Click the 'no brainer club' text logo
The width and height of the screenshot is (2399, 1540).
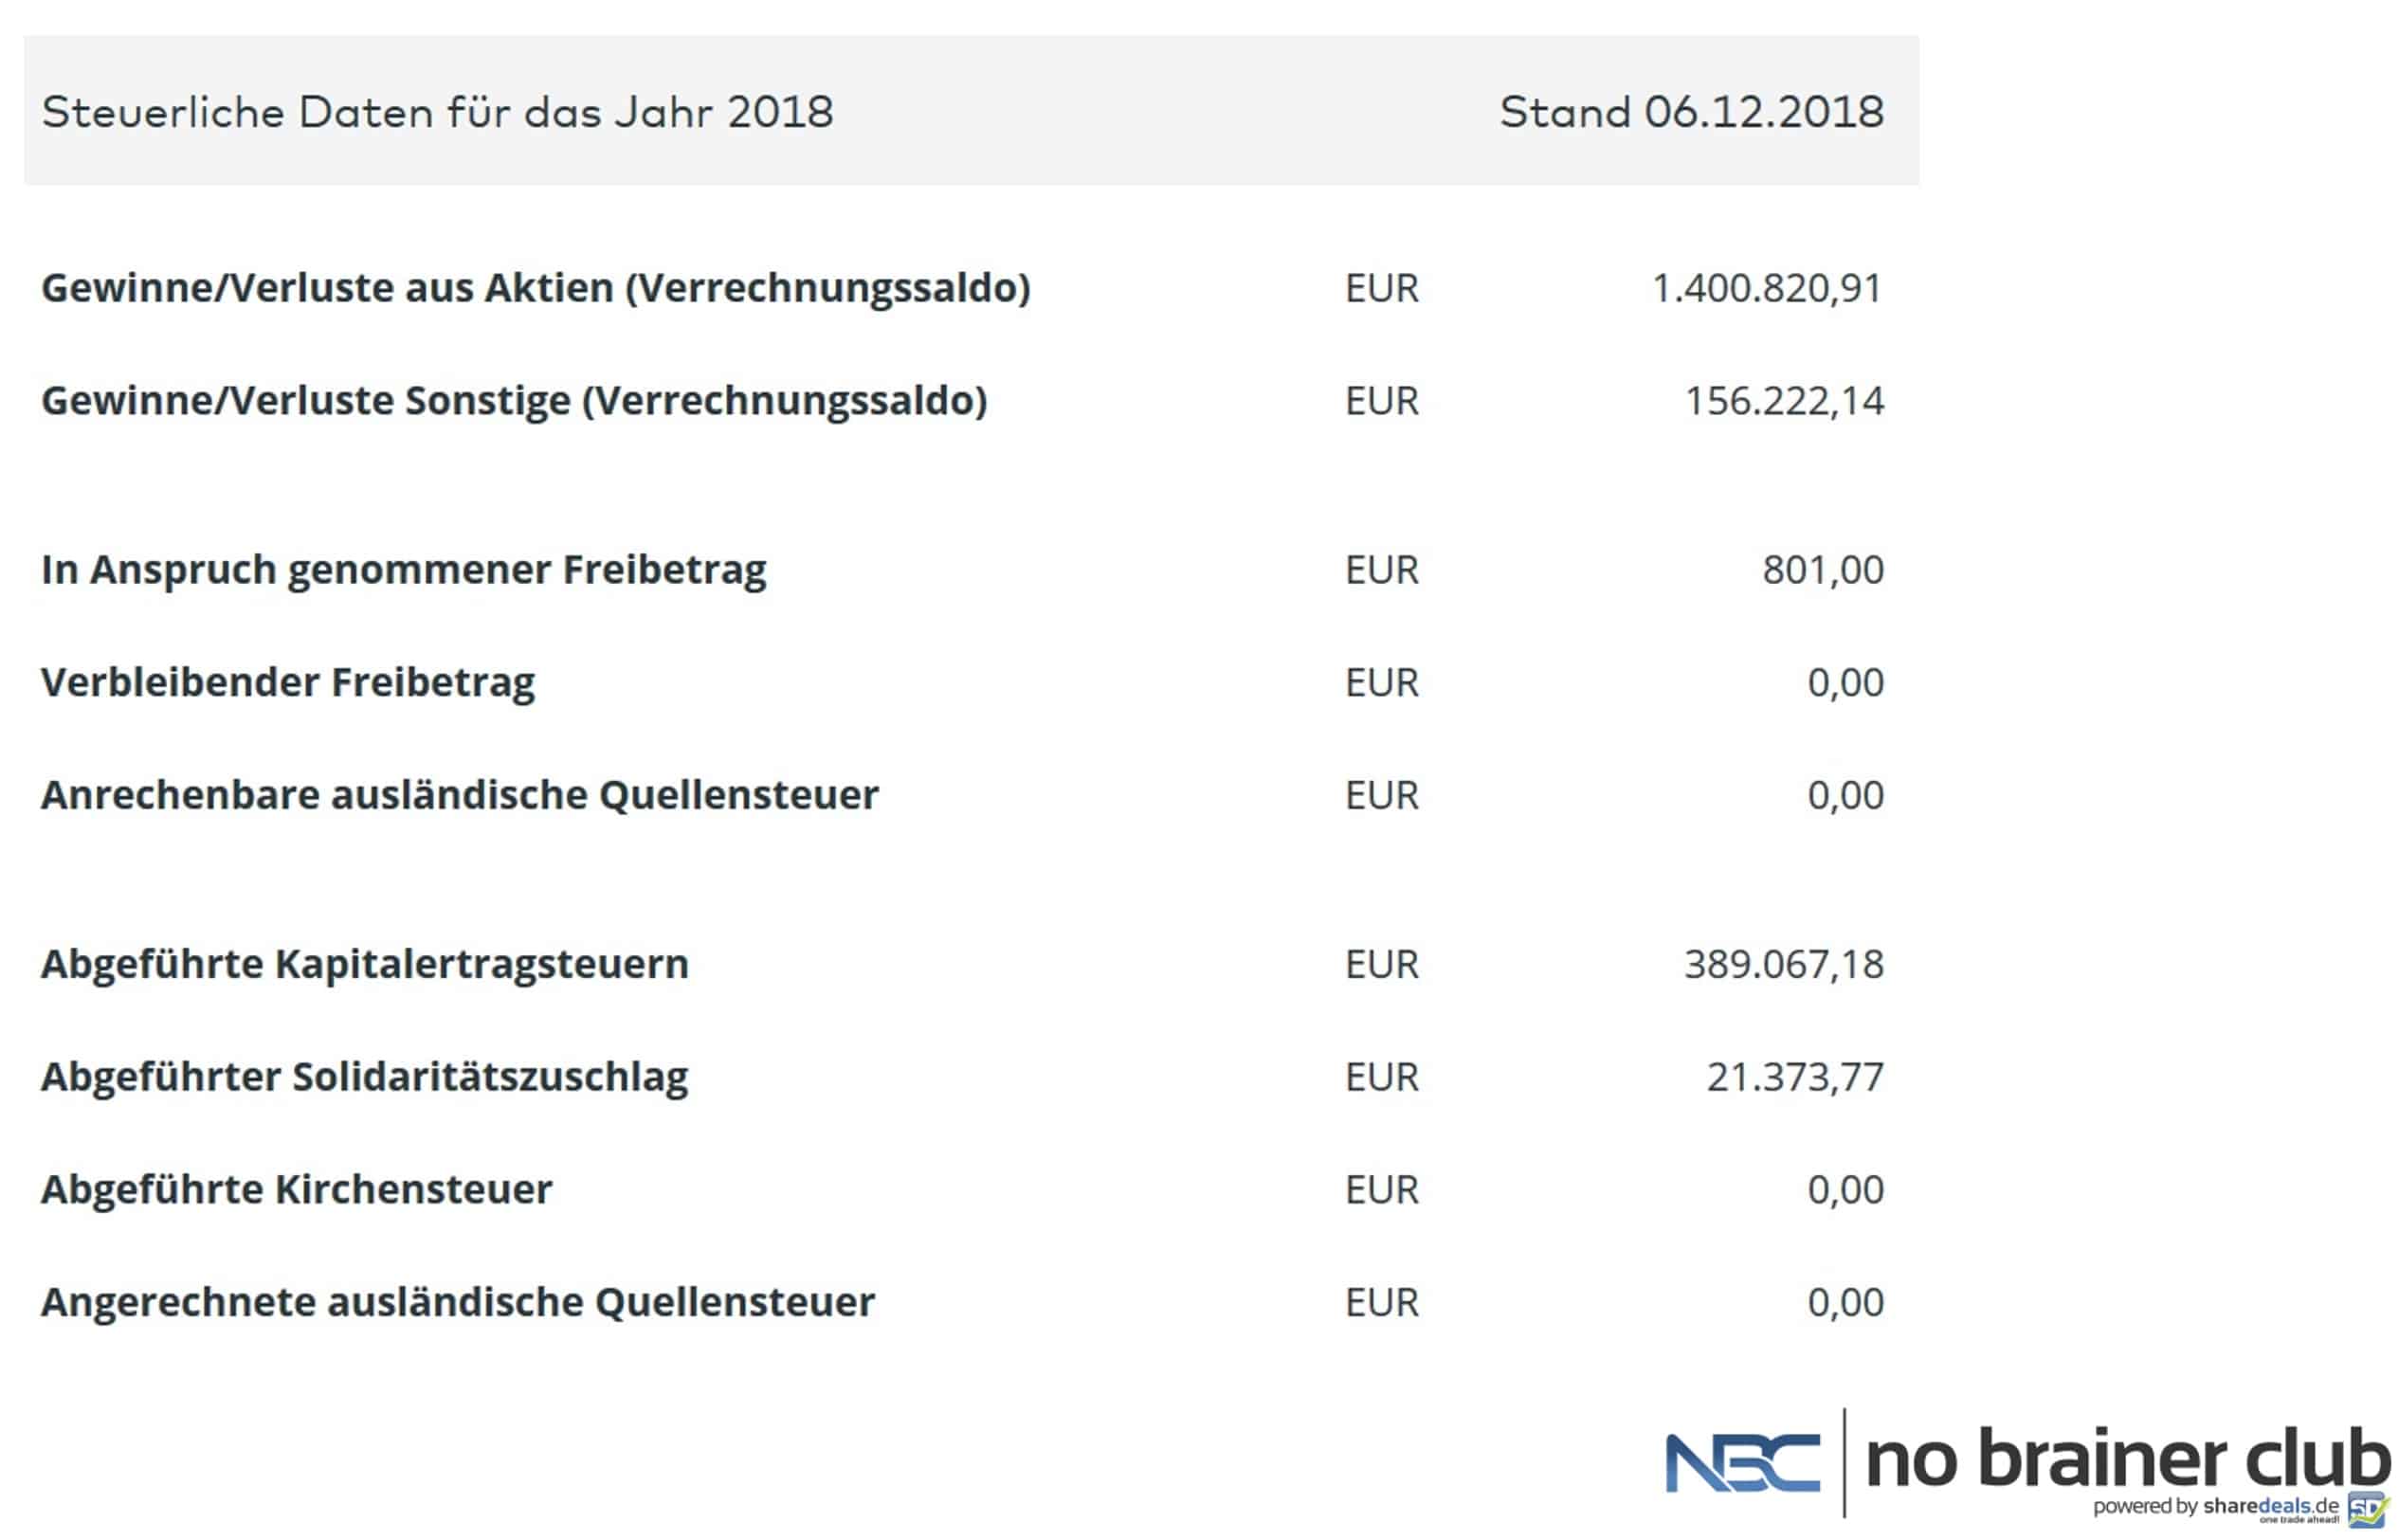point(2127,1459)
